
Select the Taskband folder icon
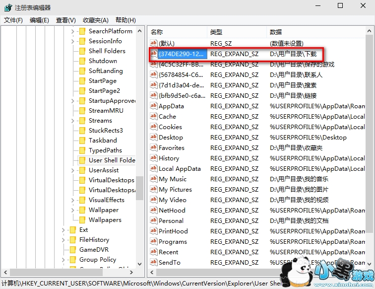tap(82, 141)
